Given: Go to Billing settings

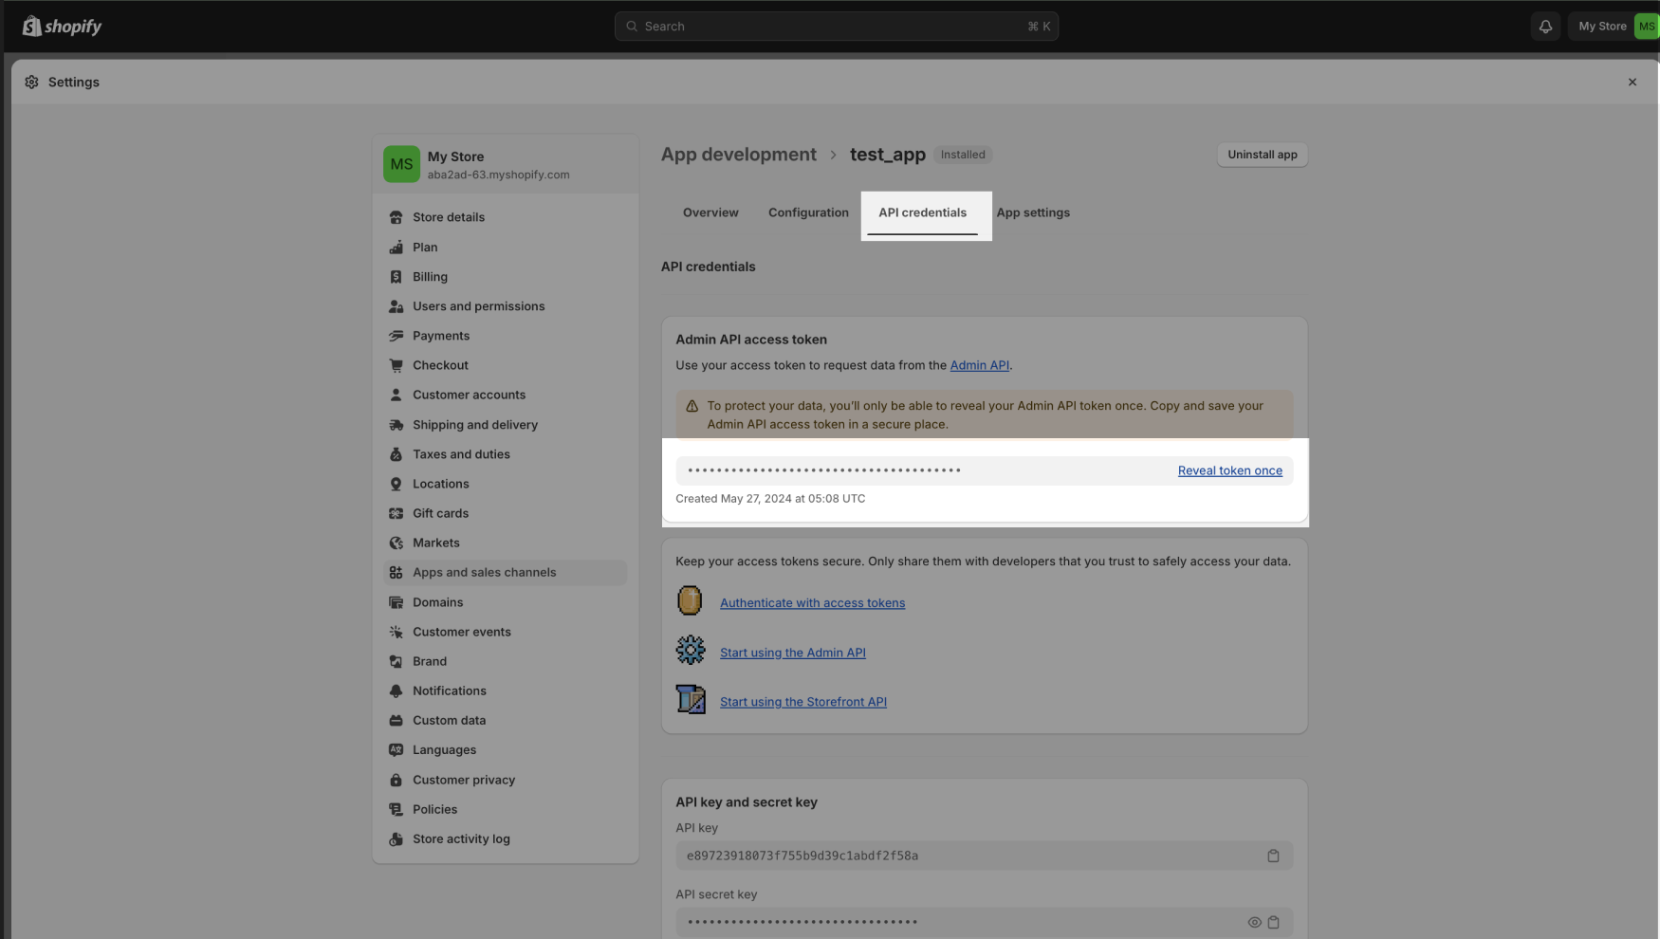Looking at the screenshot, I should pos(430,277).
